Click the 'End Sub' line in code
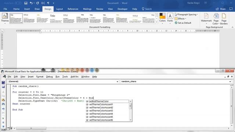Image resolution: width=235 pixels, height=132 pixels. [x=18, y=110]
